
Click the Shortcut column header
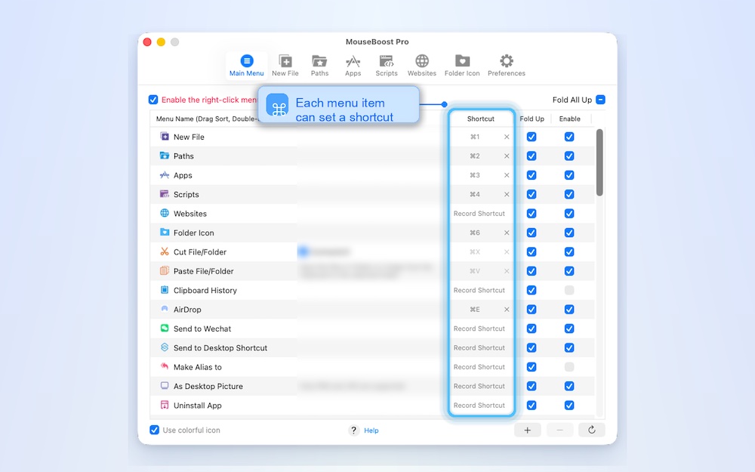480,119
